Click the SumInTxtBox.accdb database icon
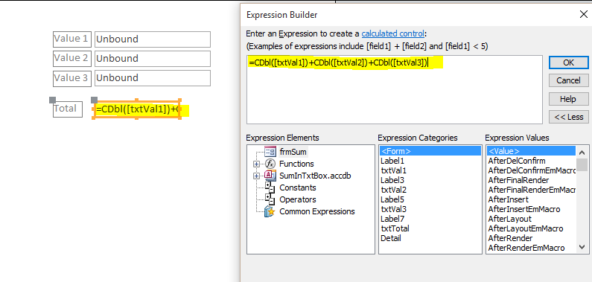Image resolution: width=592 pixels, height=282 pixels. coord(270,176)
